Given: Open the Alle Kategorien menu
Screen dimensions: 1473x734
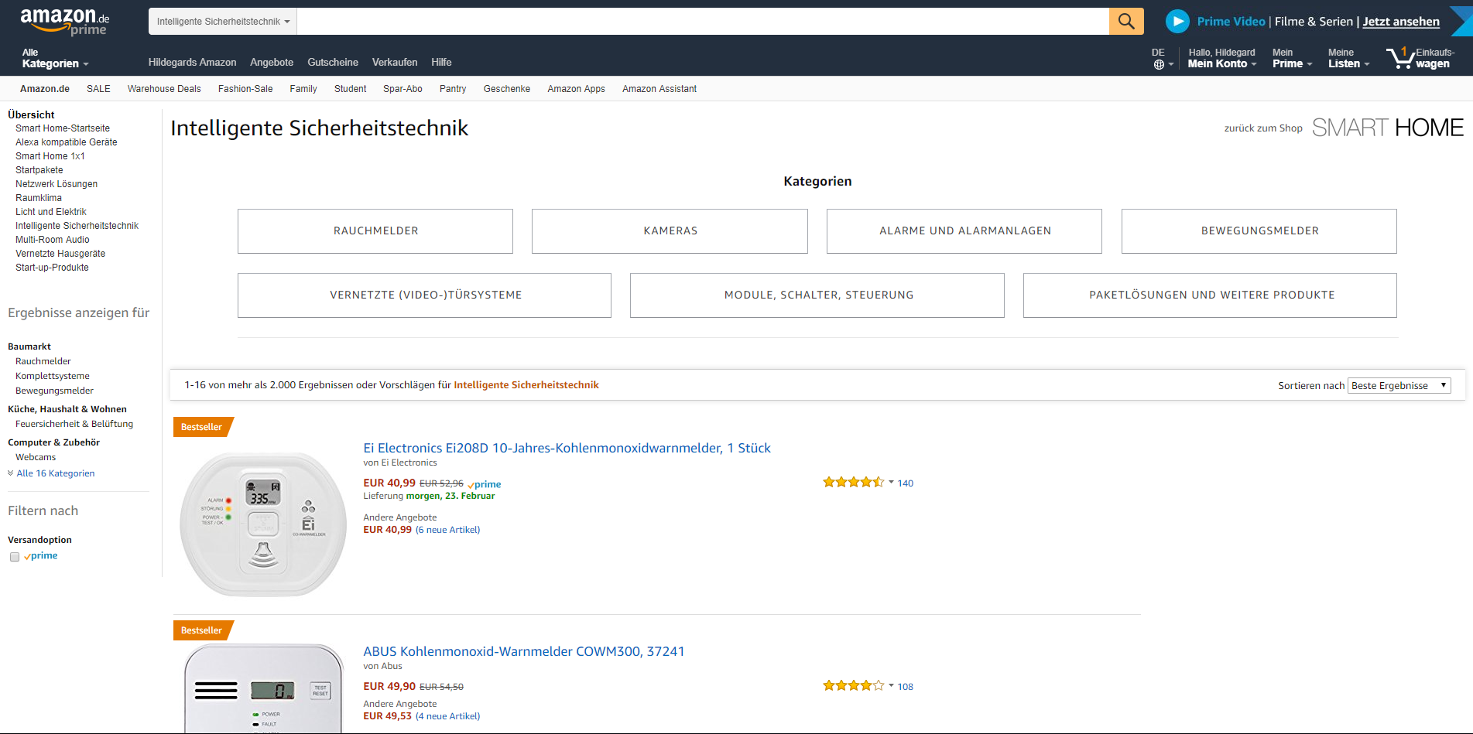Looking at the screenshot, I should click(55, 59).
